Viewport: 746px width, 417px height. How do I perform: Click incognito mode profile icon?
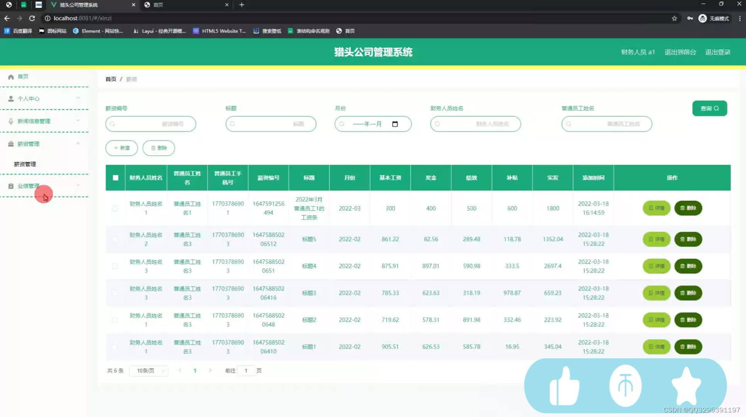click(x=702, y=18)
